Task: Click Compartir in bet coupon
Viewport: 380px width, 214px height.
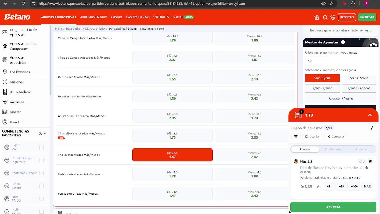Action: tap(336, 136)
